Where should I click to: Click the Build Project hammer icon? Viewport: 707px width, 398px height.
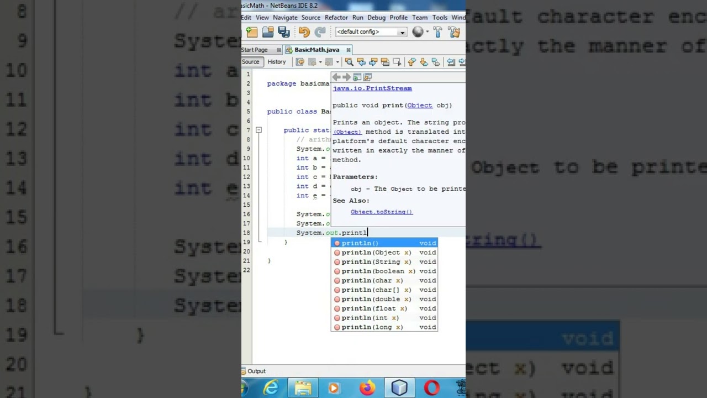(x=438, y=32)
